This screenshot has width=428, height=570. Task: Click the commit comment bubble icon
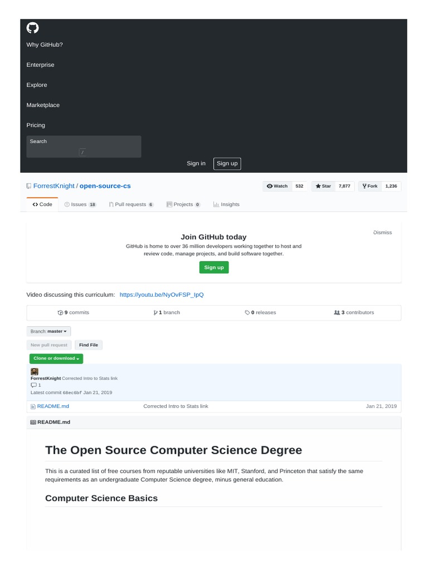33,385
